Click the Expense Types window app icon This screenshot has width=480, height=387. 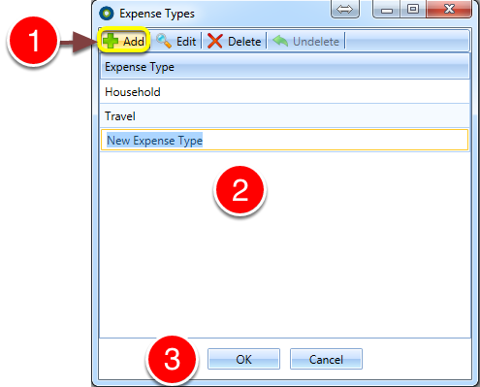coord(107,14)
